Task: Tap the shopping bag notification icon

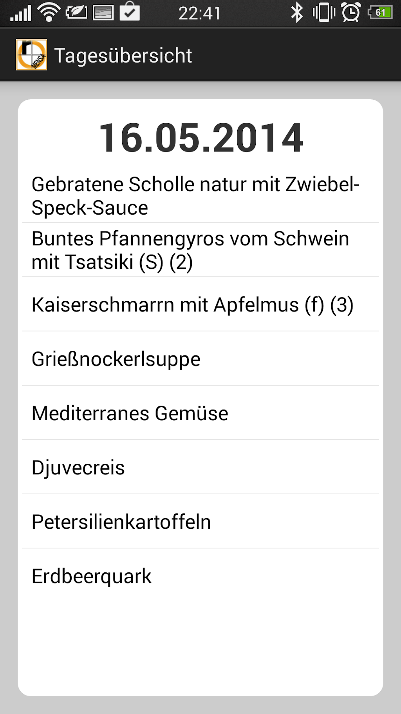Action: [130, 12]
